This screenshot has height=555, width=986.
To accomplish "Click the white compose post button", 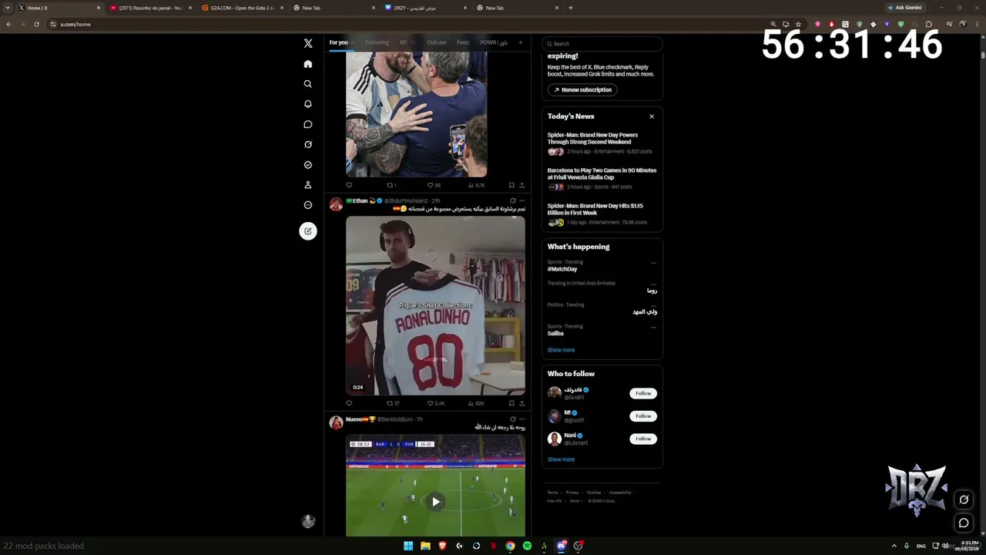I will pyautogui.click(x=308, y=230).
